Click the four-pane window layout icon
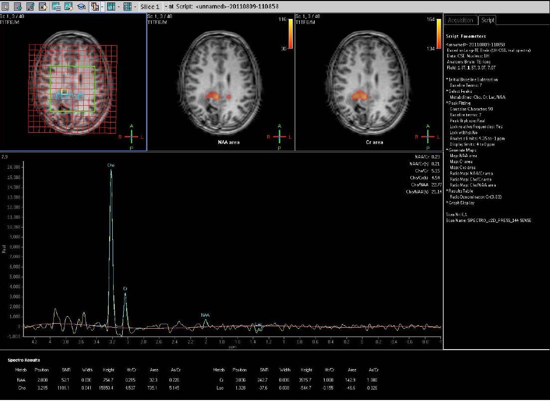 tap(111, 6)
